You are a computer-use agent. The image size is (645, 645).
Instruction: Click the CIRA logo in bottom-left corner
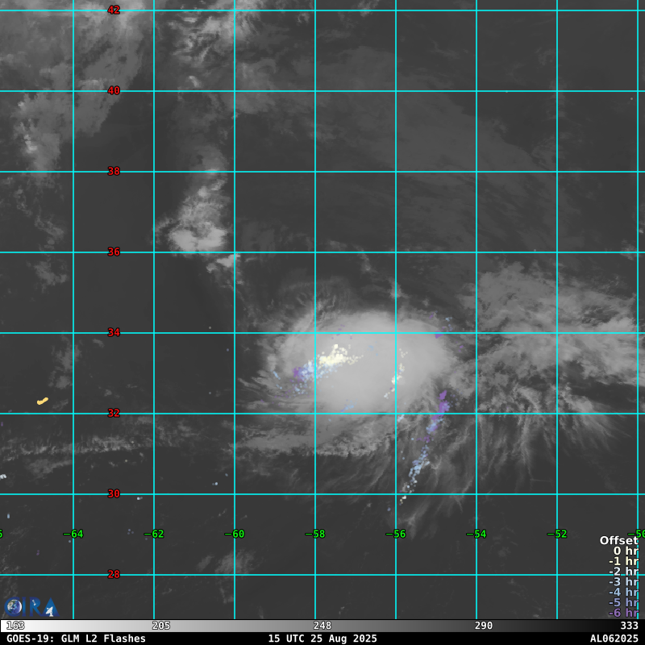pos(31,606)
